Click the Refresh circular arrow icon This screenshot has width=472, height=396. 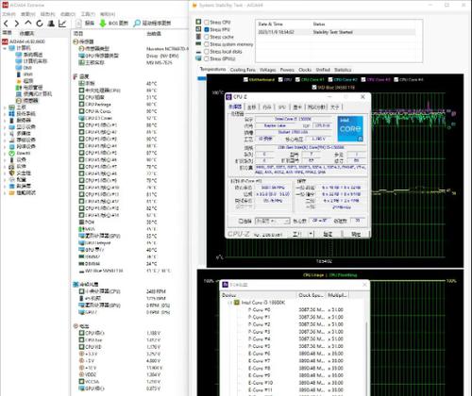[x=40, y=24]
